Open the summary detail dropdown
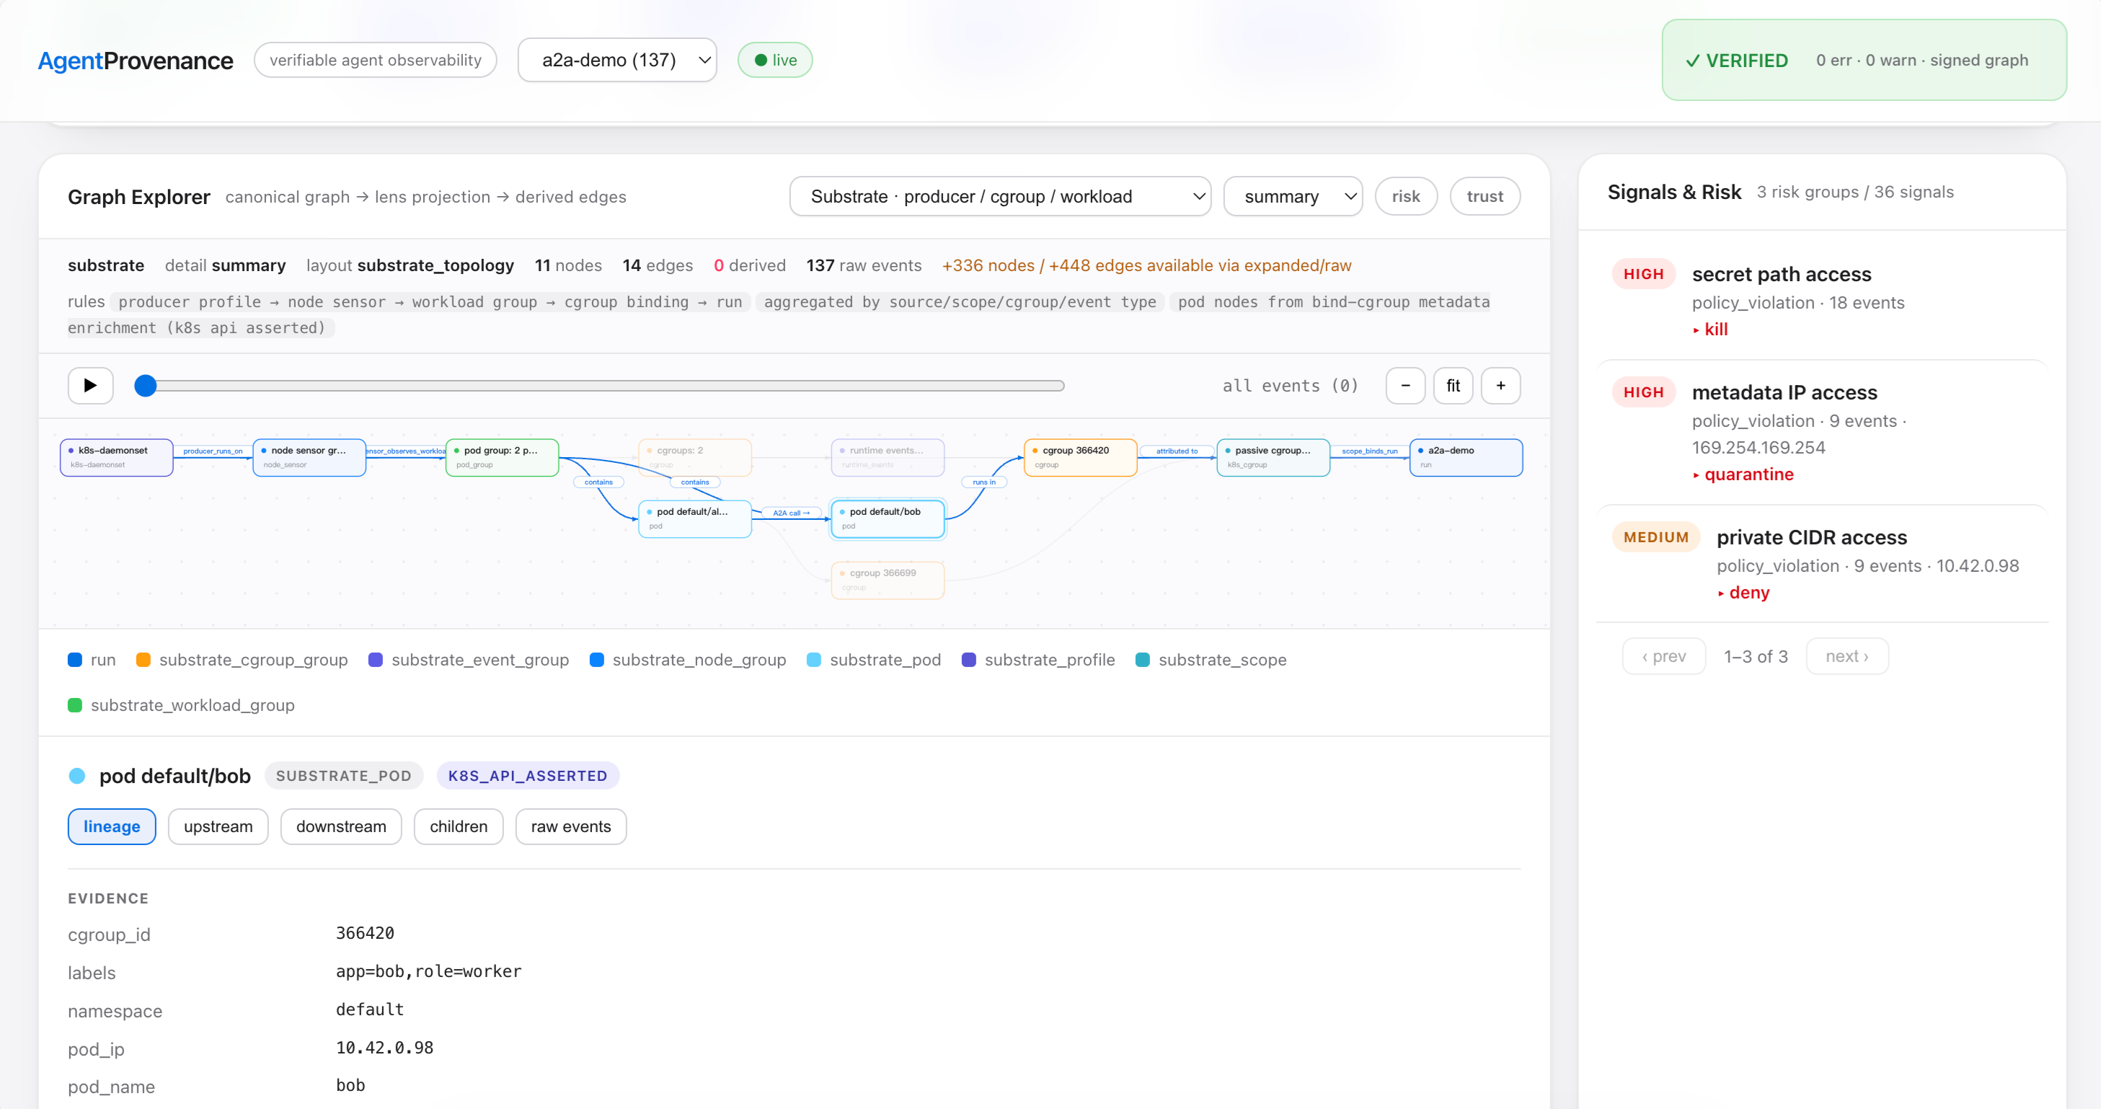This screenshot has height=1109, width=2101. tap(1293, 197)
